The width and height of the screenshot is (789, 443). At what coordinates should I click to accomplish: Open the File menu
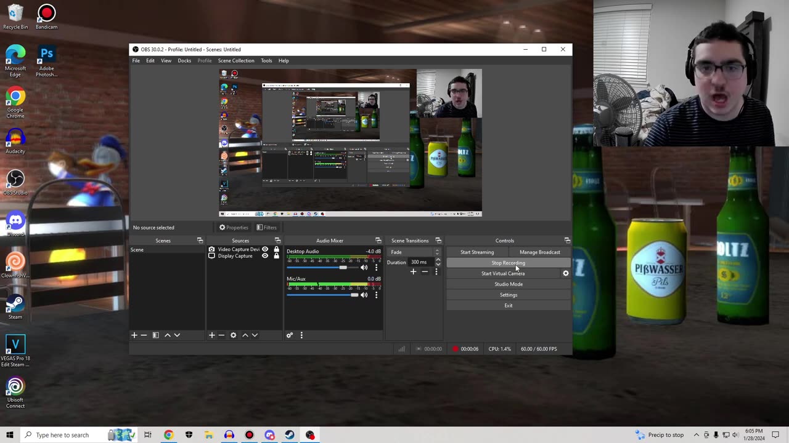[136, 60]
